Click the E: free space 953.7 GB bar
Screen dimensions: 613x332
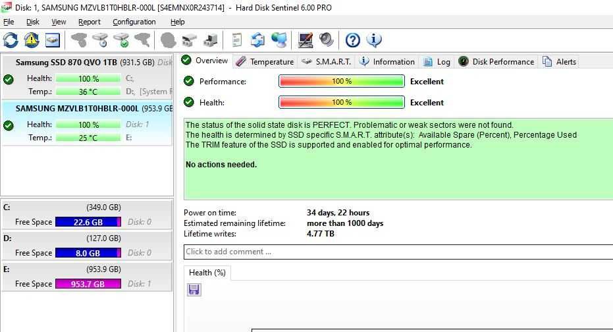[88, 283]
